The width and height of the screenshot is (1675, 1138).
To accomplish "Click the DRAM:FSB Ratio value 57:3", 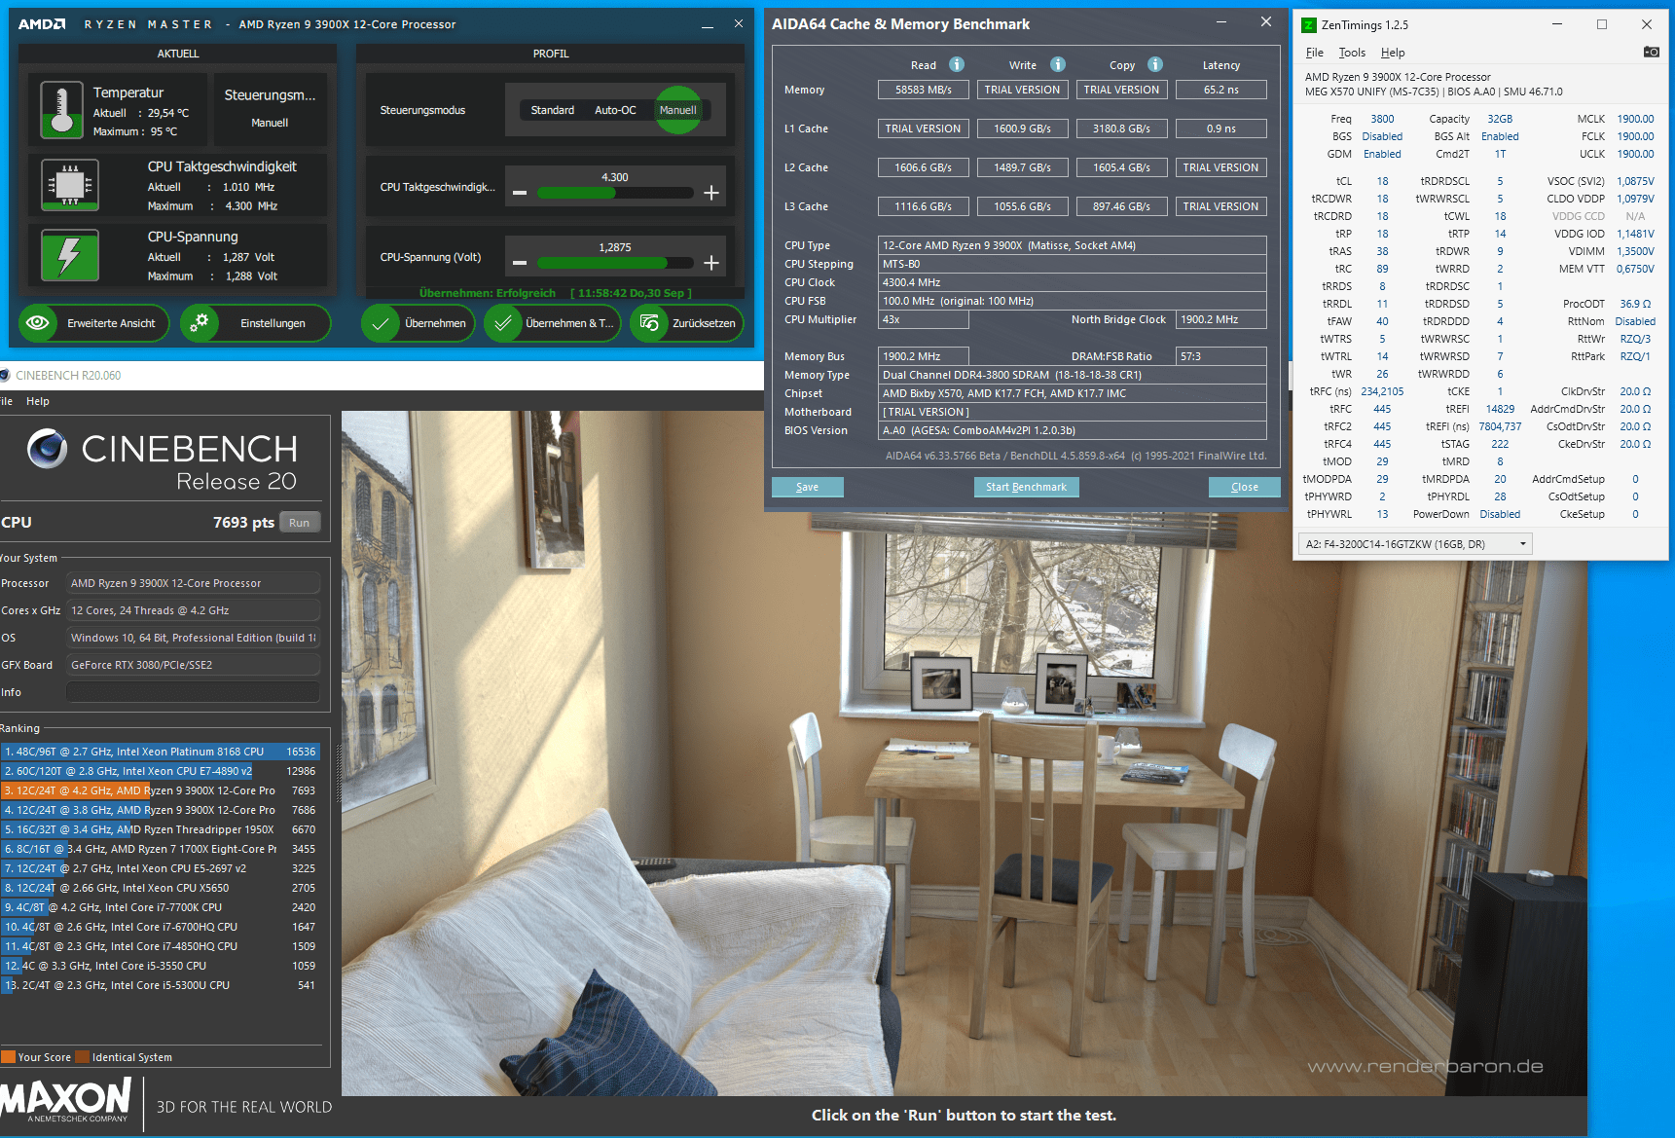I will [1221, 356].
